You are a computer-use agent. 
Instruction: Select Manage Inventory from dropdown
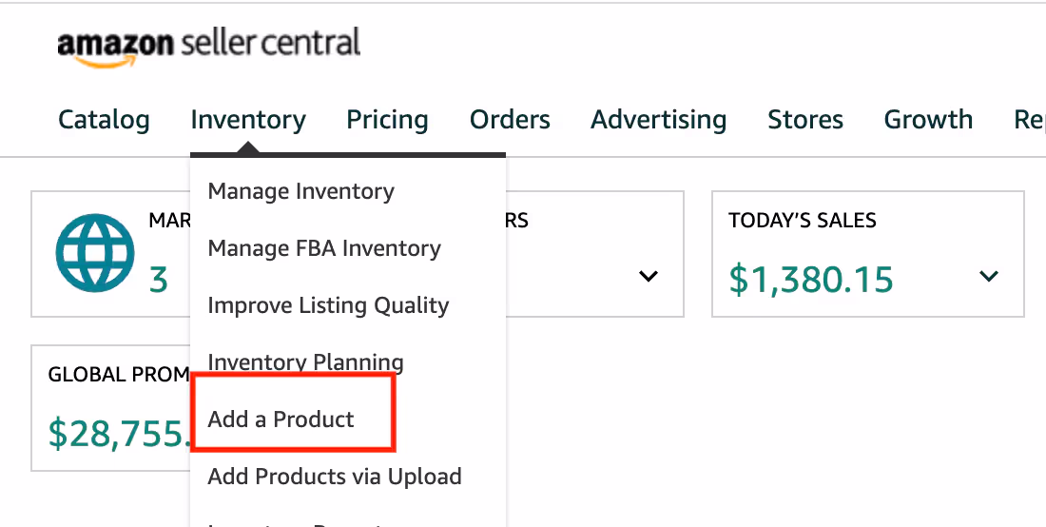(300, 191)
